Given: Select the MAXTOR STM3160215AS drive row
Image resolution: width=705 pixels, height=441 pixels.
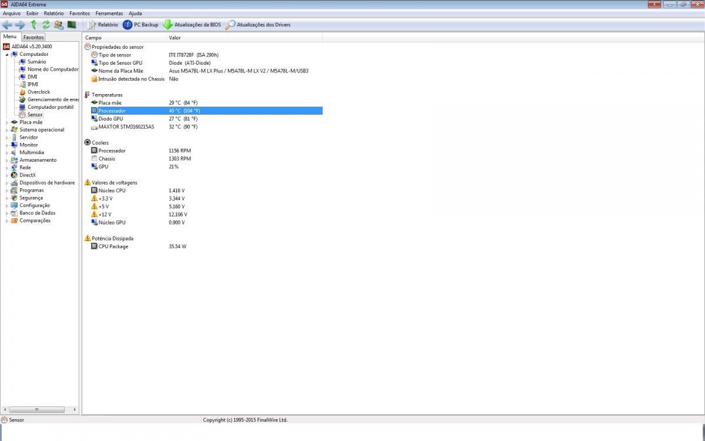Looking at the screenshot, I should (x=203, y=126).
